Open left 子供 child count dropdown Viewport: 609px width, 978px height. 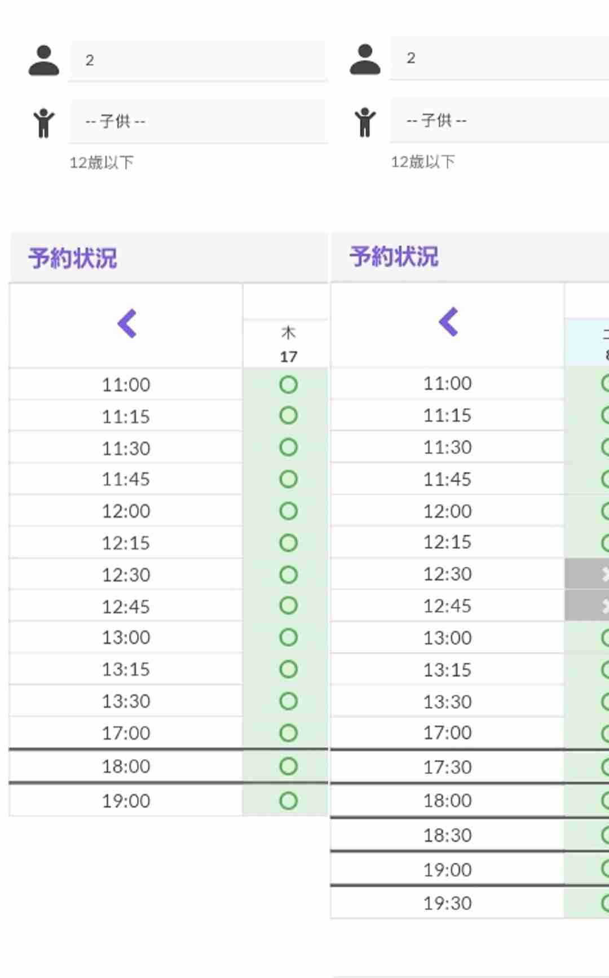[x=197, y=121]
